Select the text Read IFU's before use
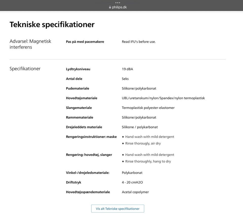The height and width of the screenshot is (218, 243). tap(139, 42)
